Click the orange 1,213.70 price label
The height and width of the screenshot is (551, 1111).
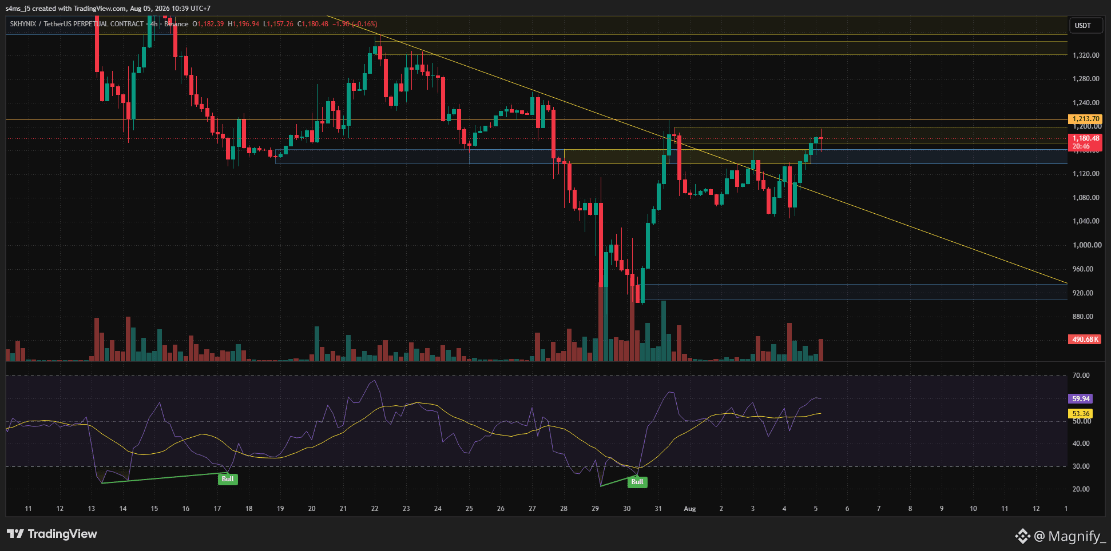[1085, 119]
